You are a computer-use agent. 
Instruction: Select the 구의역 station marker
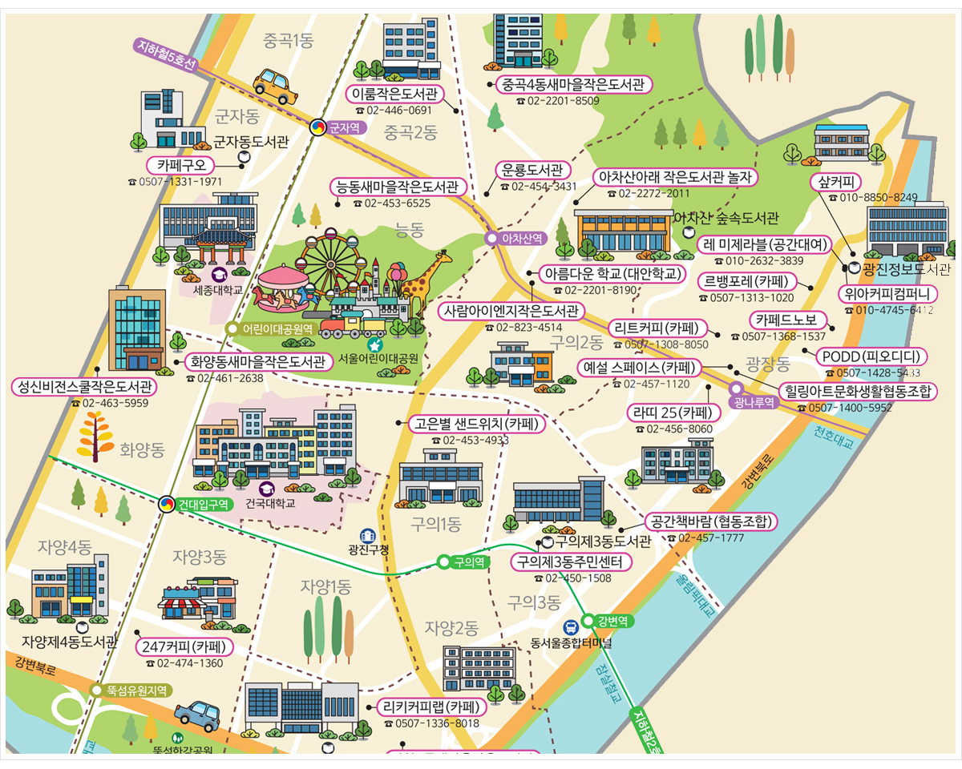[443, 562]
